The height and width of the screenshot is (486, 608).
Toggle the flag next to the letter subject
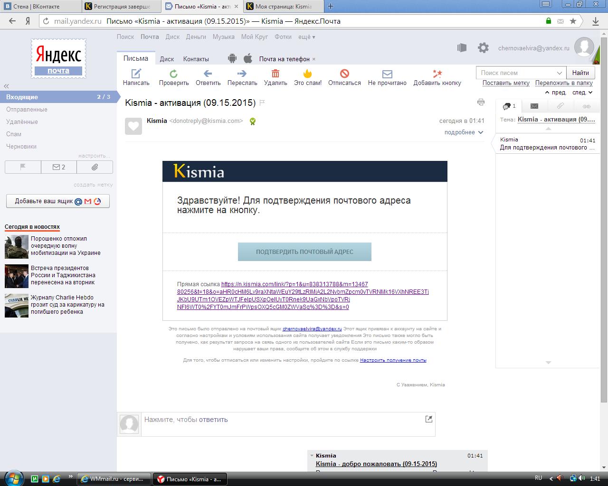coord(262,103)
